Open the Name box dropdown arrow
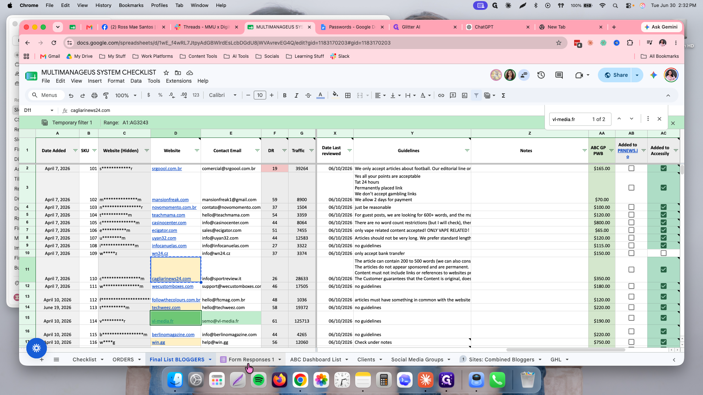 tap(52, 110)
